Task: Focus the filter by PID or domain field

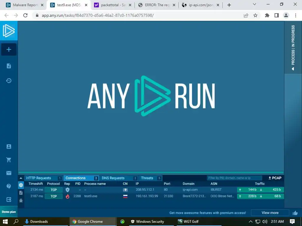Action: (234, 178)
